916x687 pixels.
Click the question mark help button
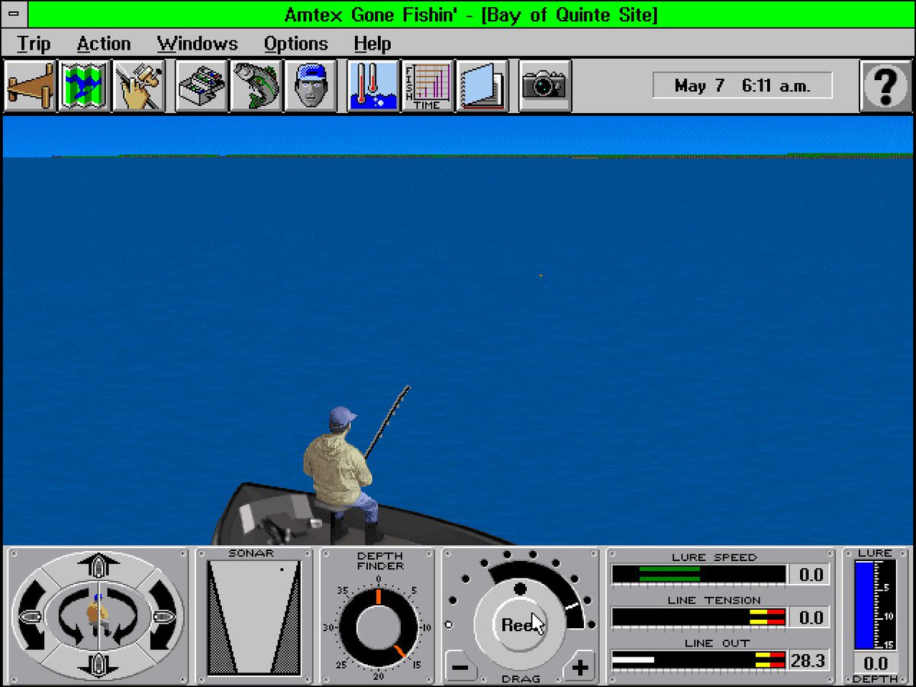pos(885,86)
